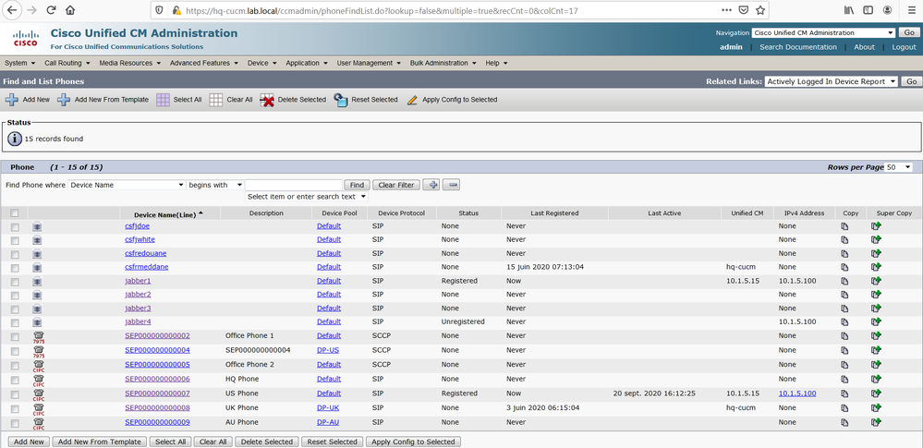
Task: Open browser Library icon
Action: coord(849,10)
